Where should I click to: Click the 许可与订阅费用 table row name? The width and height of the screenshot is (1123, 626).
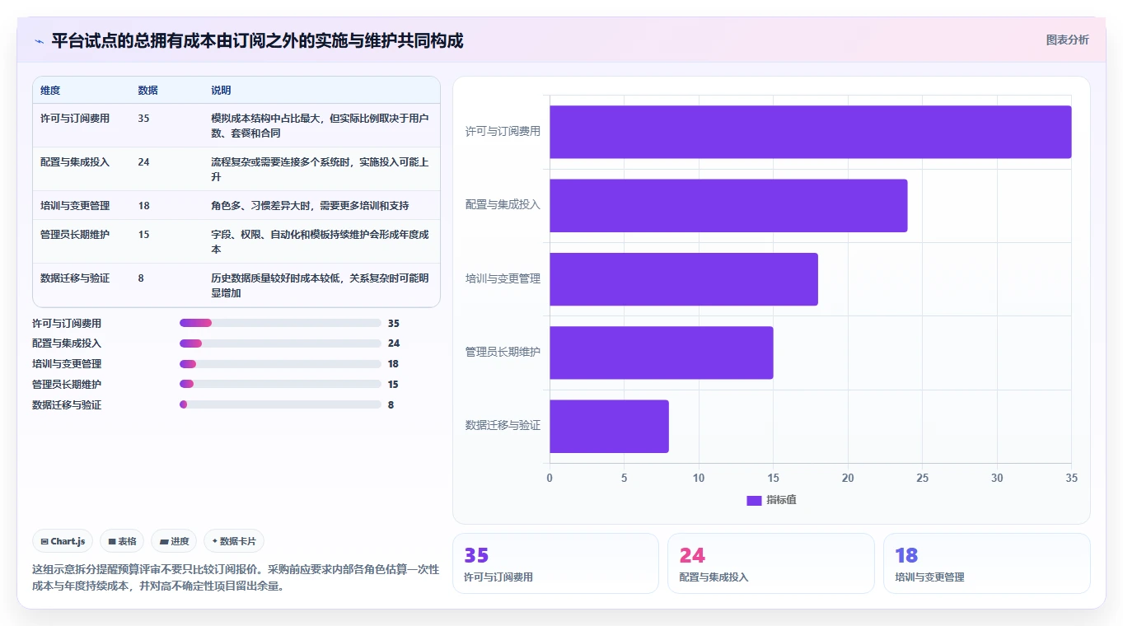click(x=75, y=119)
